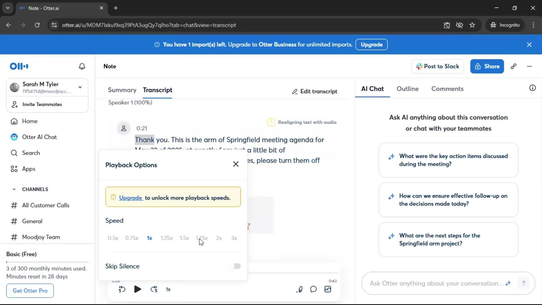Go forward in browser history
This screenshot has width=542, height=305.
(x=23, y=25)
